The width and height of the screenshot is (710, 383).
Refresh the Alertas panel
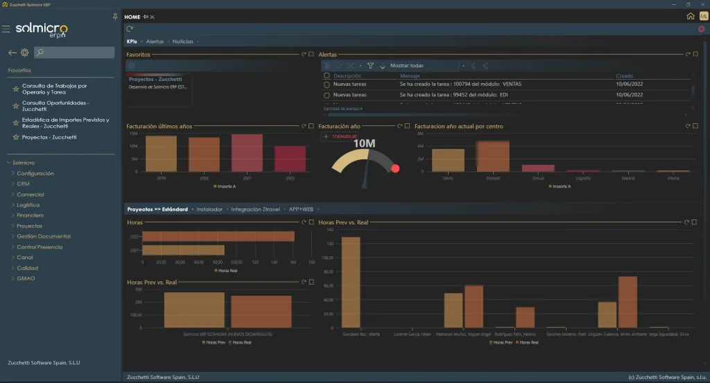click(688, 54)
